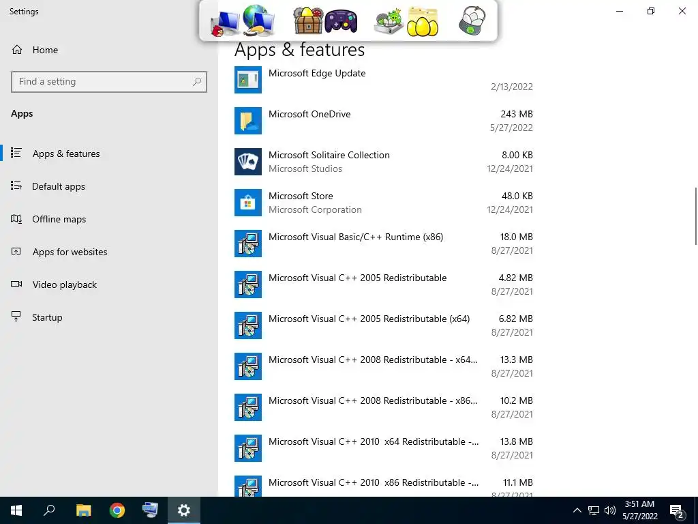Click the Settings gear on taskbar
The width and height of the screenshot is (698, 524).
point(184,510)
